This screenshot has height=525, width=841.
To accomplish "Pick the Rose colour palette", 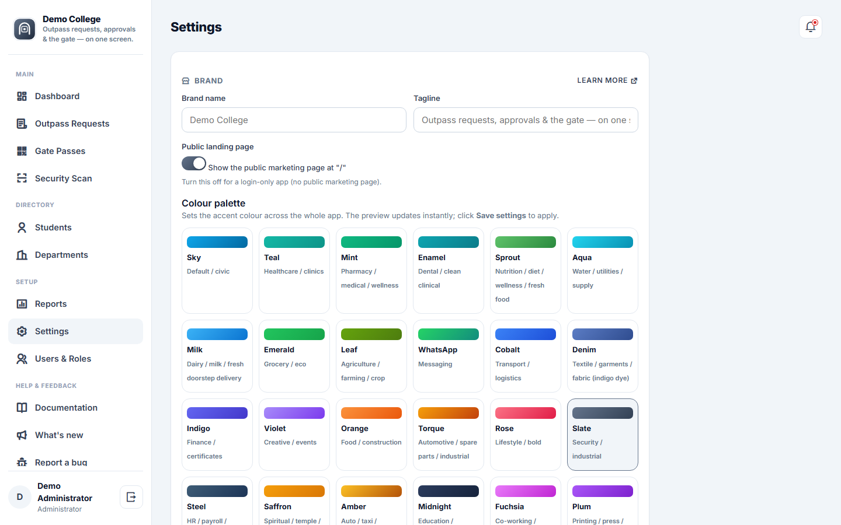I will click(526, 435).
